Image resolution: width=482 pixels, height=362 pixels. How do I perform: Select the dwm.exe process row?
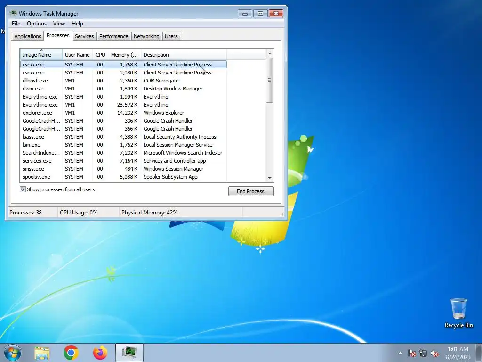(124, 89)
